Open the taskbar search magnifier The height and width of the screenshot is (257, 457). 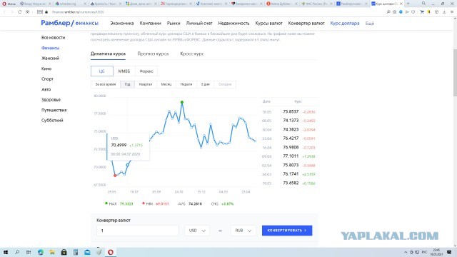coord(17,252)
